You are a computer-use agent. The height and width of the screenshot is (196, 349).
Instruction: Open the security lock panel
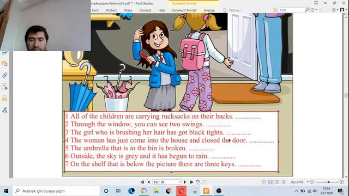(x=4, y=98)
